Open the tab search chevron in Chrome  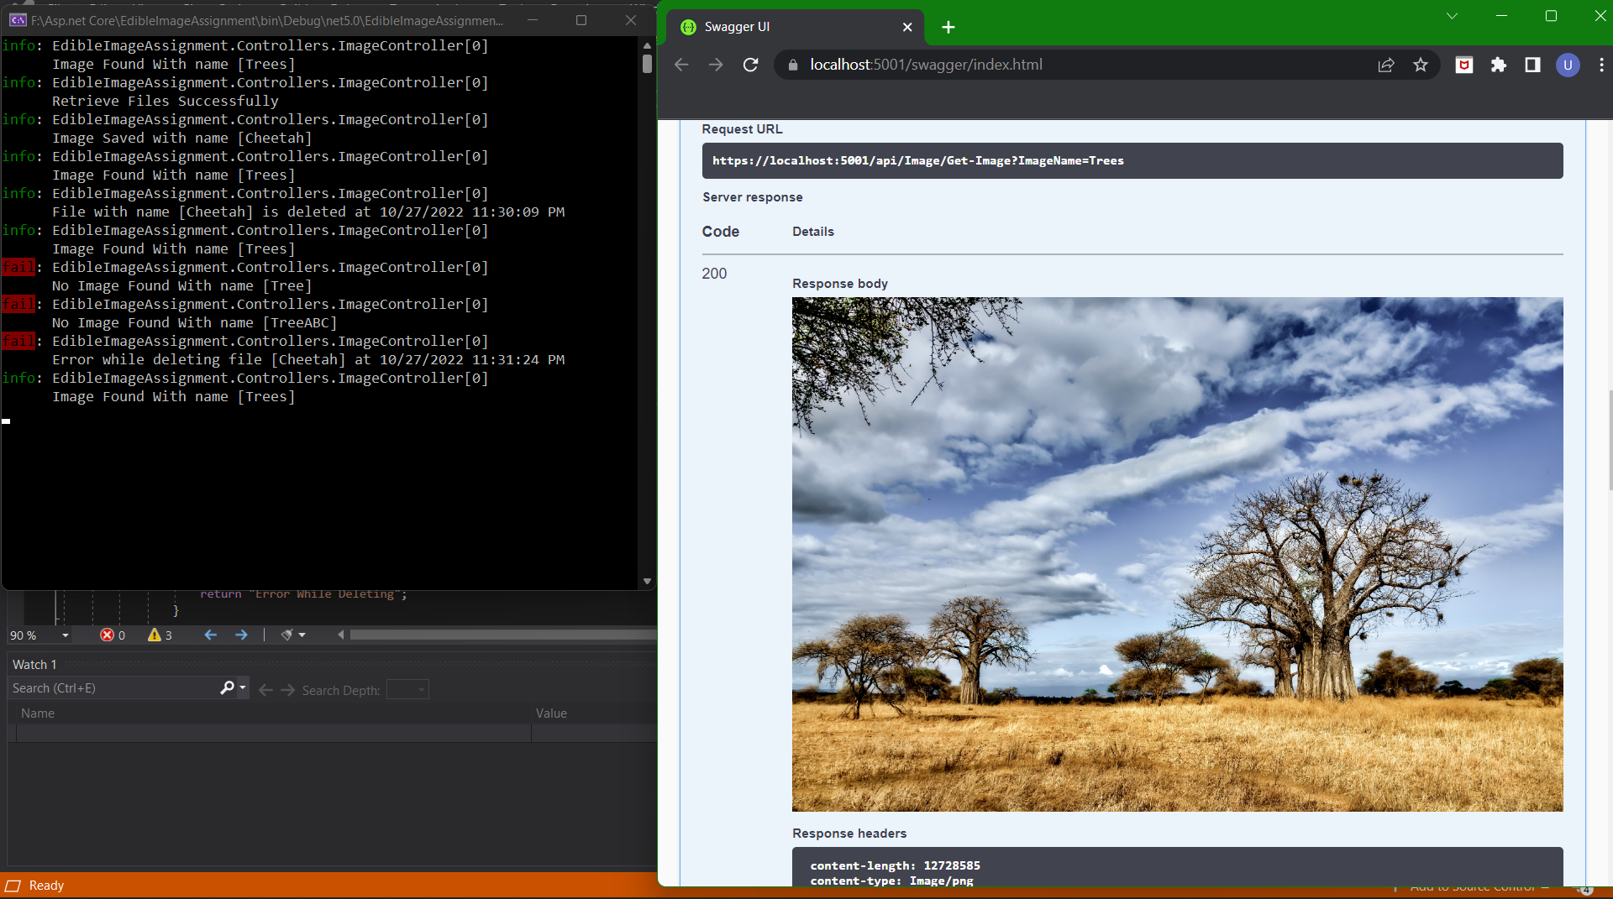(x=1452, y=16)
